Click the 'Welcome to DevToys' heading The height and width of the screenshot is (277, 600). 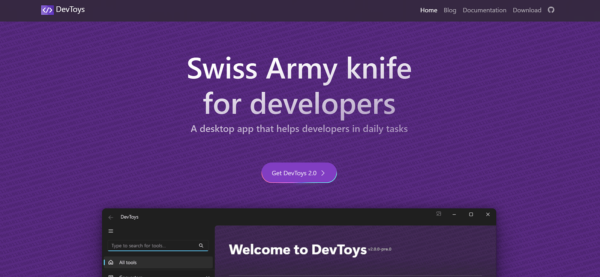tap(298, 250)
